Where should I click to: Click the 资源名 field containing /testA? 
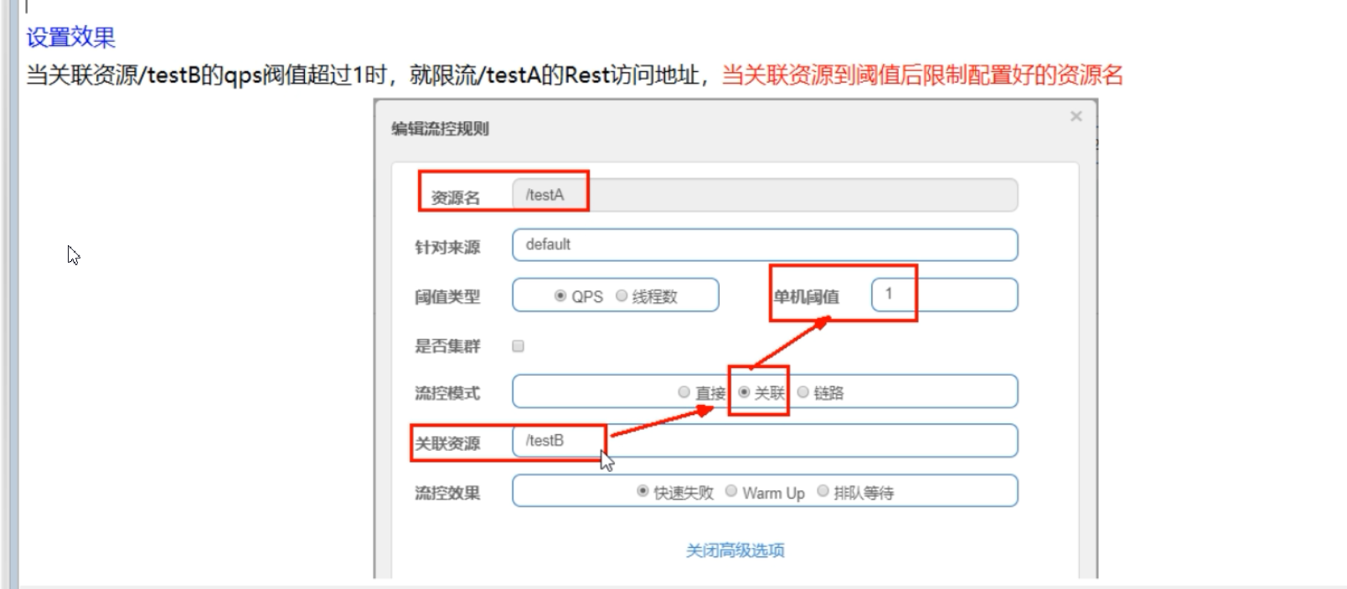pyautogui.click(x=765, y=195)
